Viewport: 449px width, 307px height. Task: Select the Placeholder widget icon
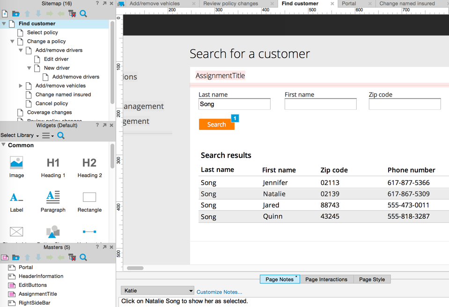pyautogui.click(x=16, y=232)
